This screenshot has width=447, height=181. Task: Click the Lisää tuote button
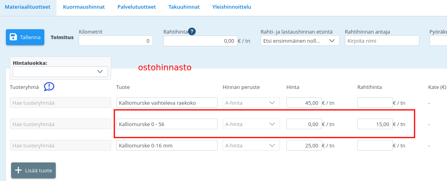click(x=33, y=170)
